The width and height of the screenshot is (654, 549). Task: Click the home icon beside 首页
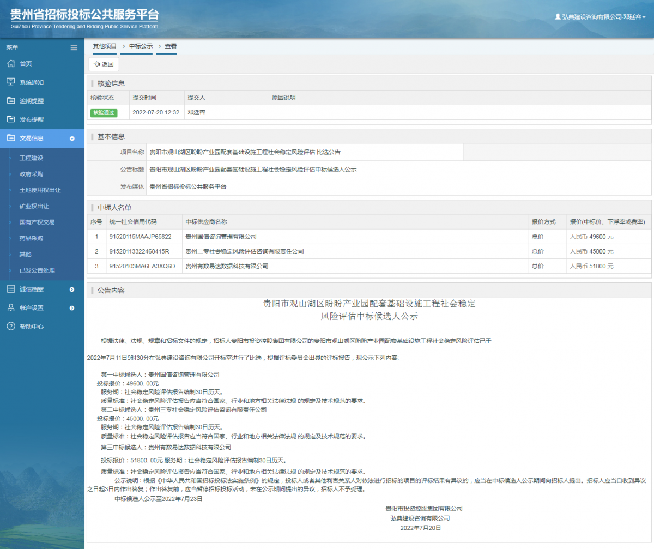(x=11, y=64)
